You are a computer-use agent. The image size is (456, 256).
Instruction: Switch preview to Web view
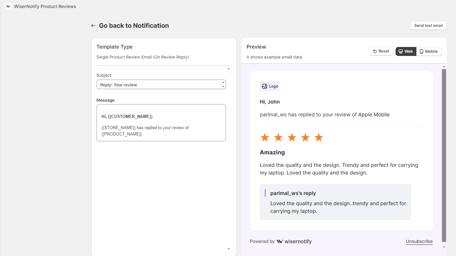[x=406, y=51]
